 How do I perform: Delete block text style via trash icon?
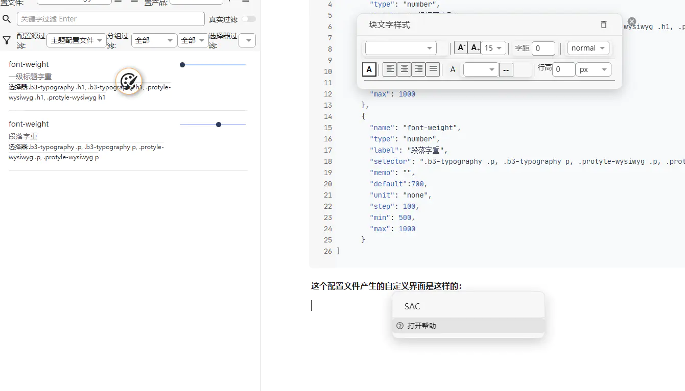click(x=604, y=25)
